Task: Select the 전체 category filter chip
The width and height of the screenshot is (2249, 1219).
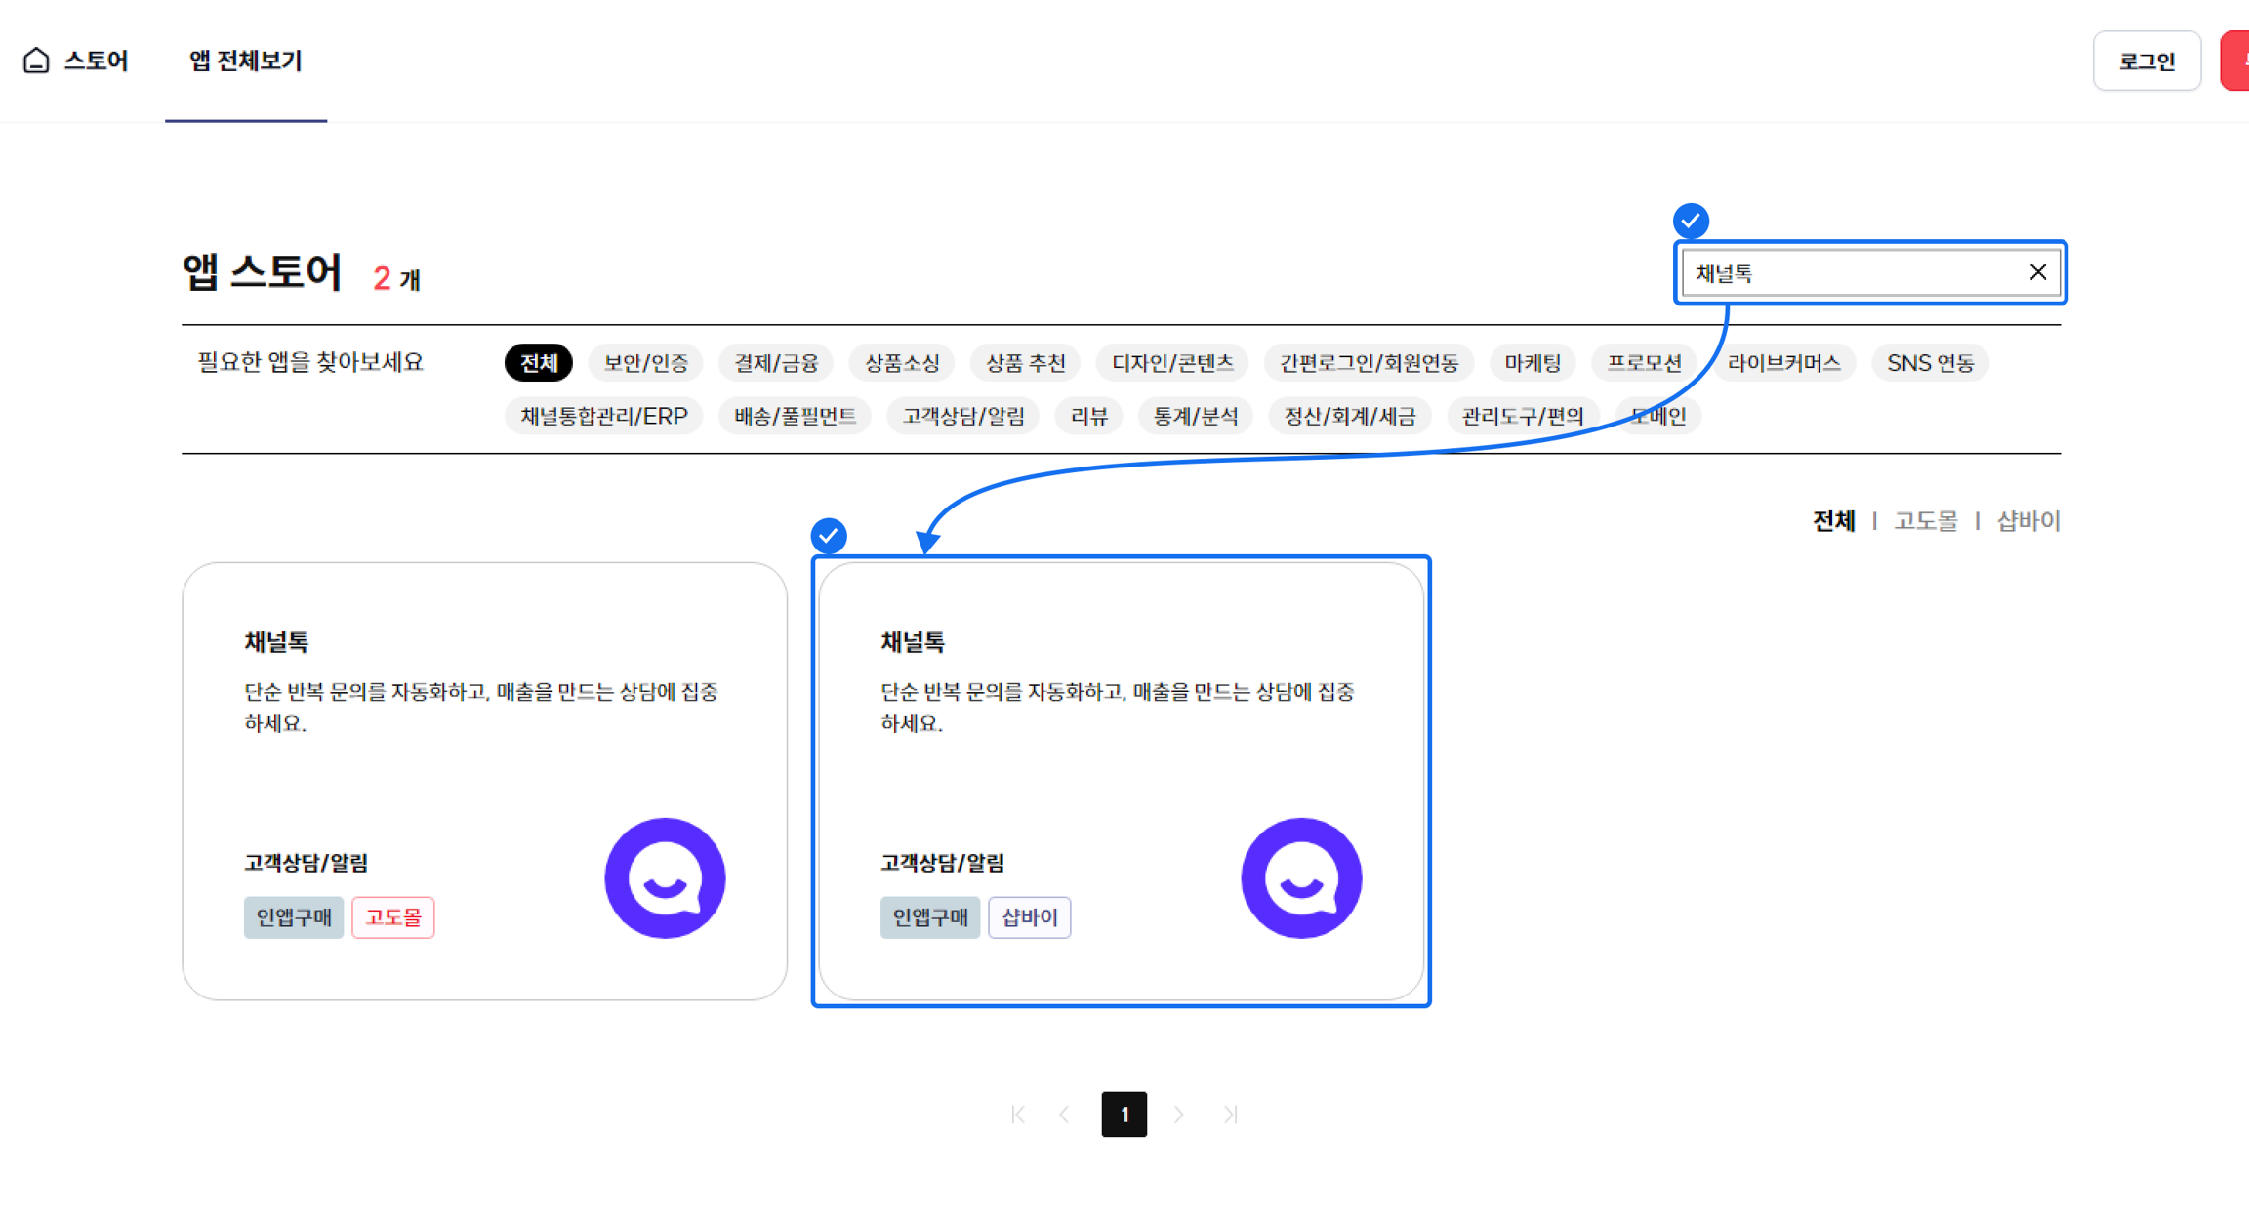Action: tap(538, 363)
